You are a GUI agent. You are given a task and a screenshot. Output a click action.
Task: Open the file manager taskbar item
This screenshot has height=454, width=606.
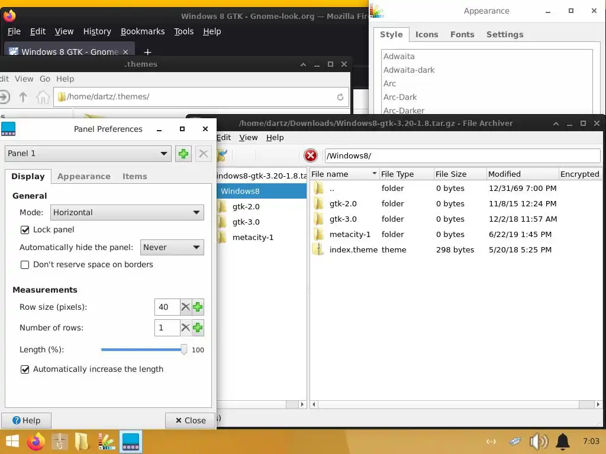tap(82, 442)
